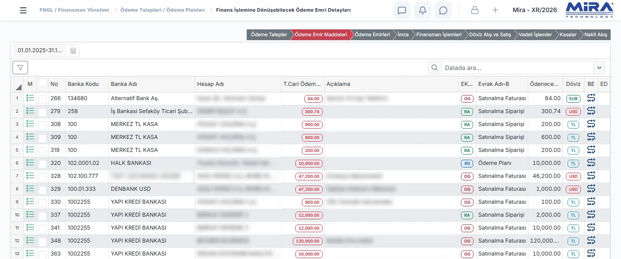Expand the search box dropdown arrow
The image size is (621, 259).
click(x=599, y=68)
